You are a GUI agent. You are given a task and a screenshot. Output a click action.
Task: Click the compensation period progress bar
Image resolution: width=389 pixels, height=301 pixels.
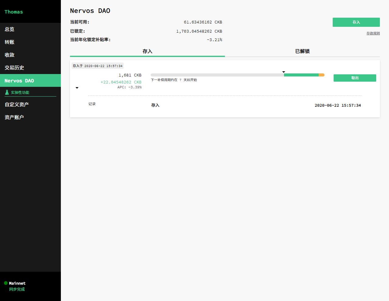click(237, 75)
